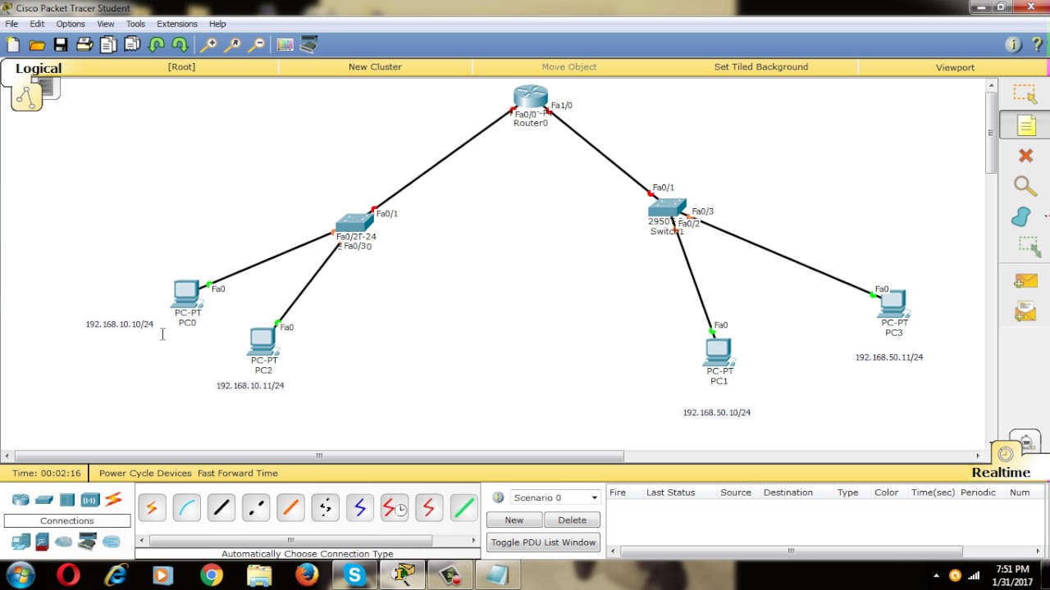Pick the Console light-blue cable

(186, 508)
